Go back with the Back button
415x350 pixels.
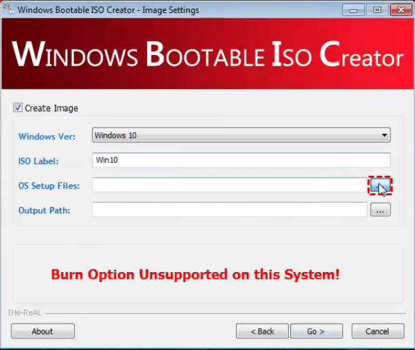point(262,331)
